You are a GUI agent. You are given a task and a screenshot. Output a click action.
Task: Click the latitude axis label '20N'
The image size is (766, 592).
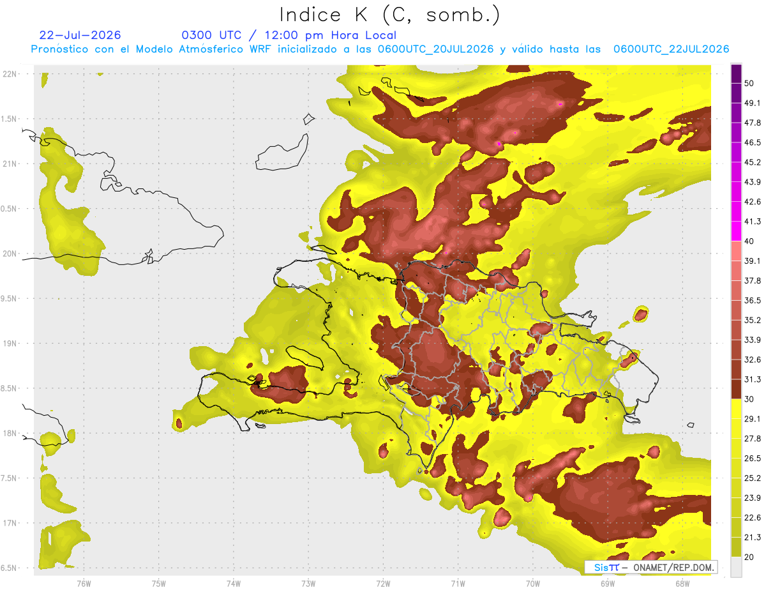coord(10,254)
